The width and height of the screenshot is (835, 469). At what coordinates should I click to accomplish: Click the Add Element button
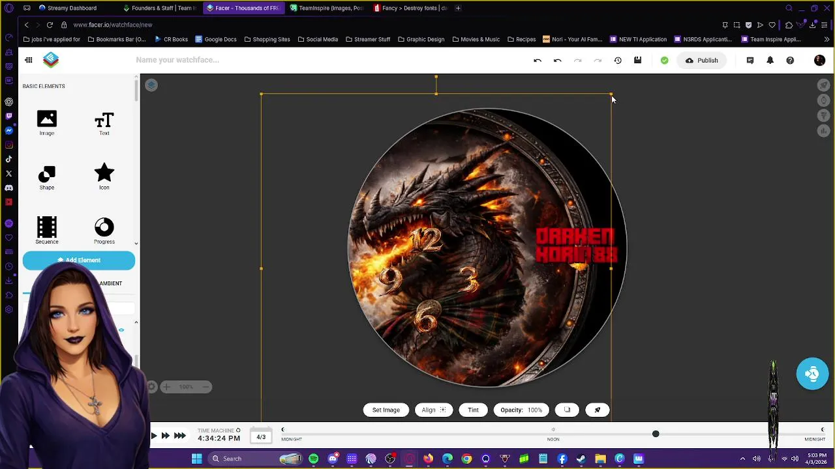(x=79, y=260)
